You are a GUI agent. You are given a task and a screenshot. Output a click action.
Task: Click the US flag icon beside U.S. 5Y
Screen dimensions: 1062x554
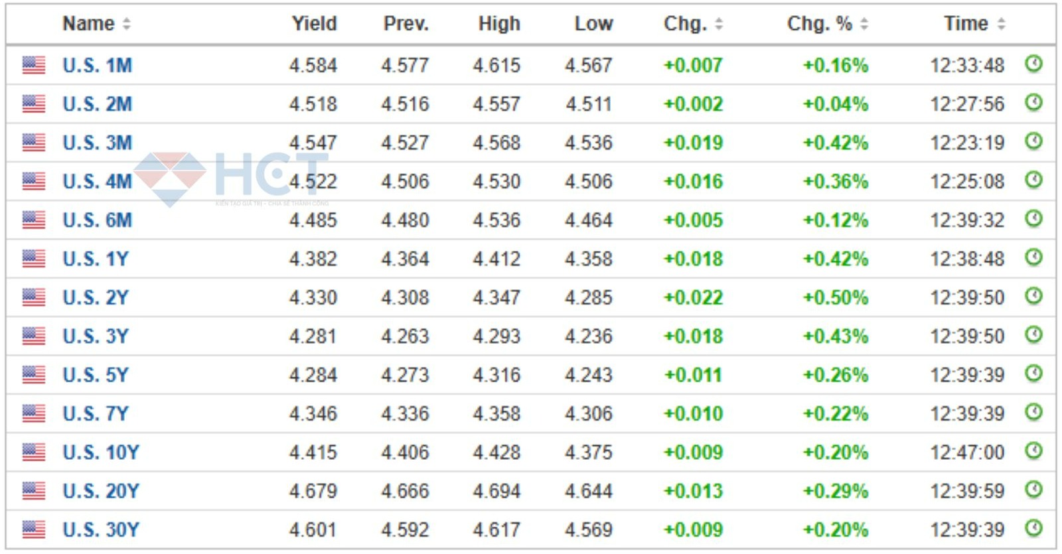point(34,375)
